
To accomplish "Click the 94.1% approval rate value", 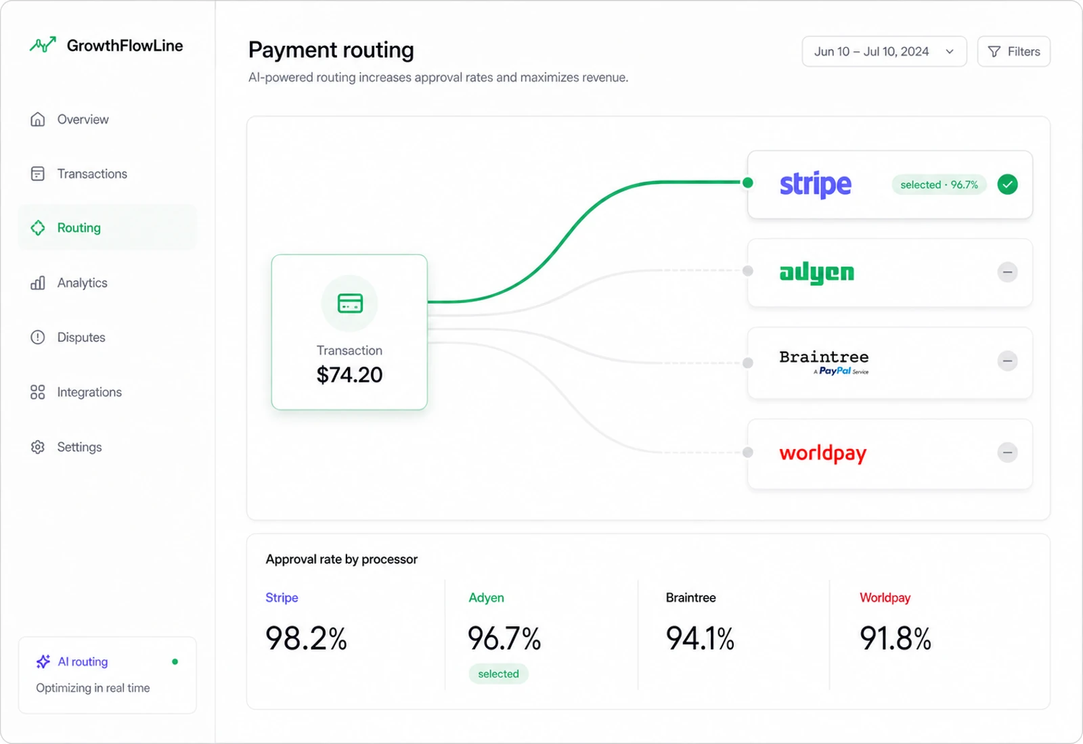I will 700,638.
